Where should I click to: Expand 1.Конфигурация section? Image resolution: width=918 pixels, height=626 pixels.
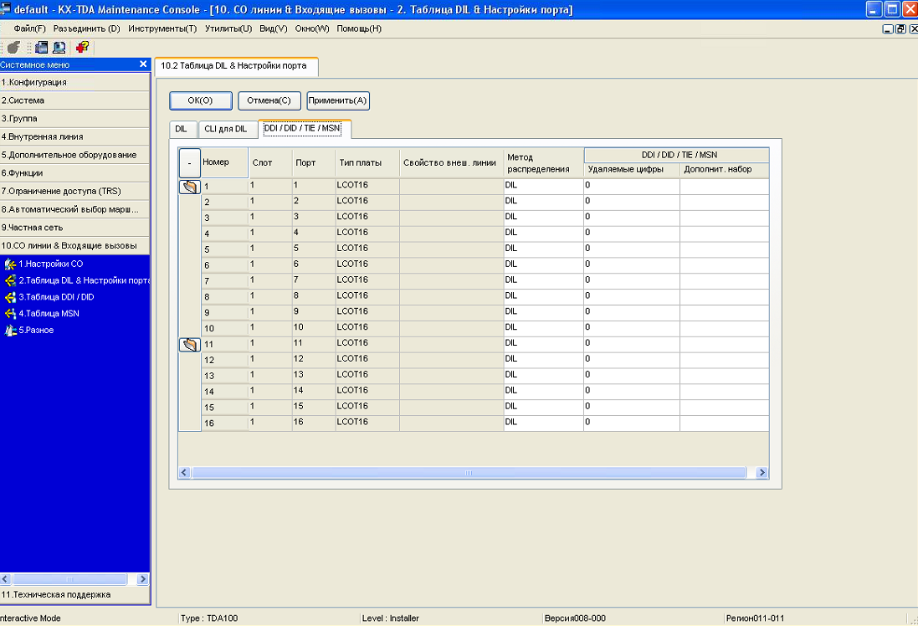click(75, 82)
